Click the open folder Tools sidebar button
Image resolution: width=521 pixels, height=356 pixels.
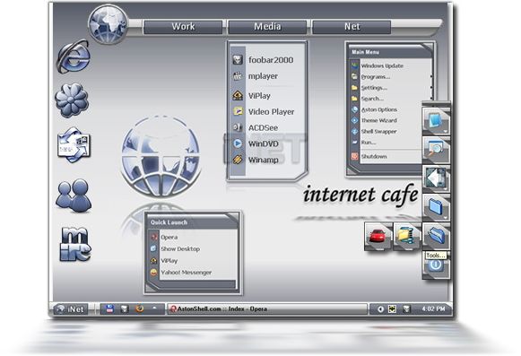coord(436,236)
